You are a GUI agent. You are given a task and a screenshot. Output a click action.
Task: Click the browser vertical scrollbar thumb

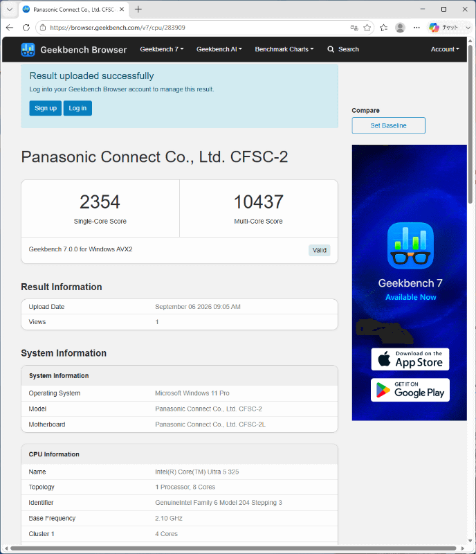(470, 124)
